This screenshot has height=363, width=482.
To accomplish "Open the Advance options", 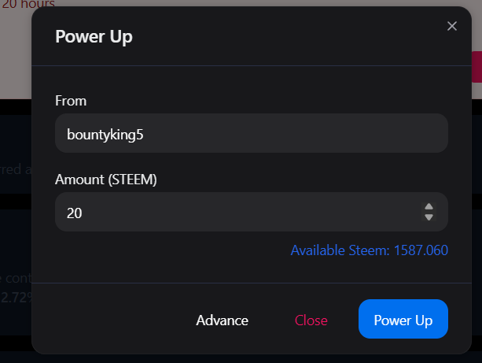I will click(222, 320).
